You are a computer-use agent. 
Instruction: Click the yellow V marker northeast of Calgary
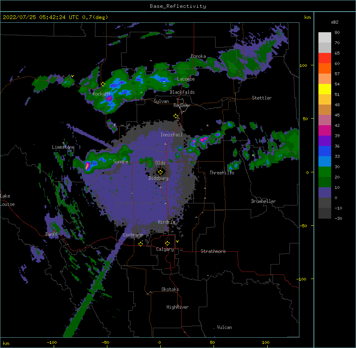point(177,241)
